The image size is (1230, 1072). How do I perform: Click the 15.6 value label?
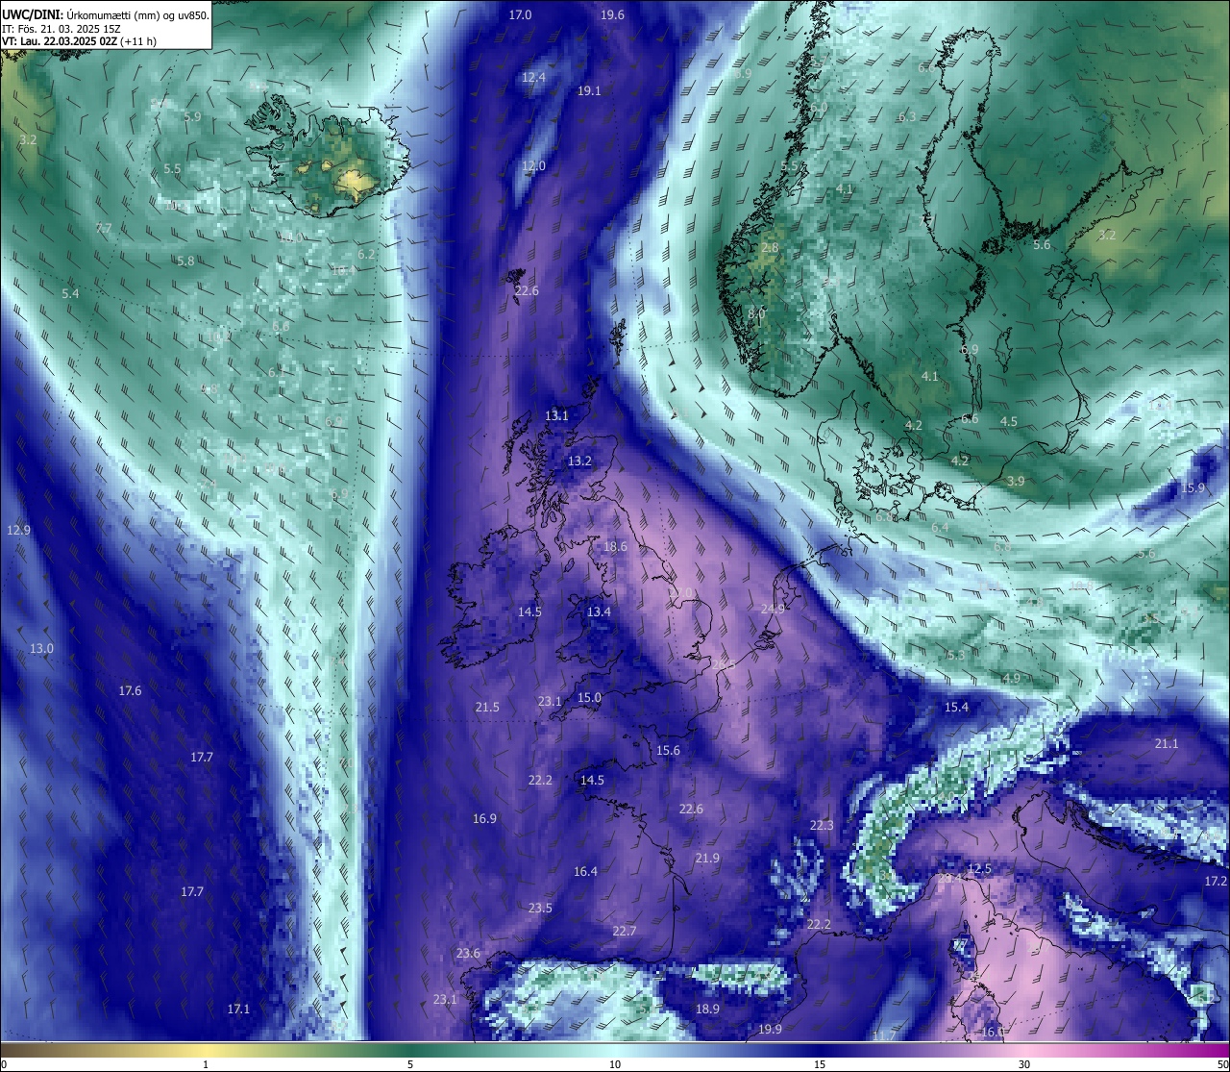click(x=668, y=751)
